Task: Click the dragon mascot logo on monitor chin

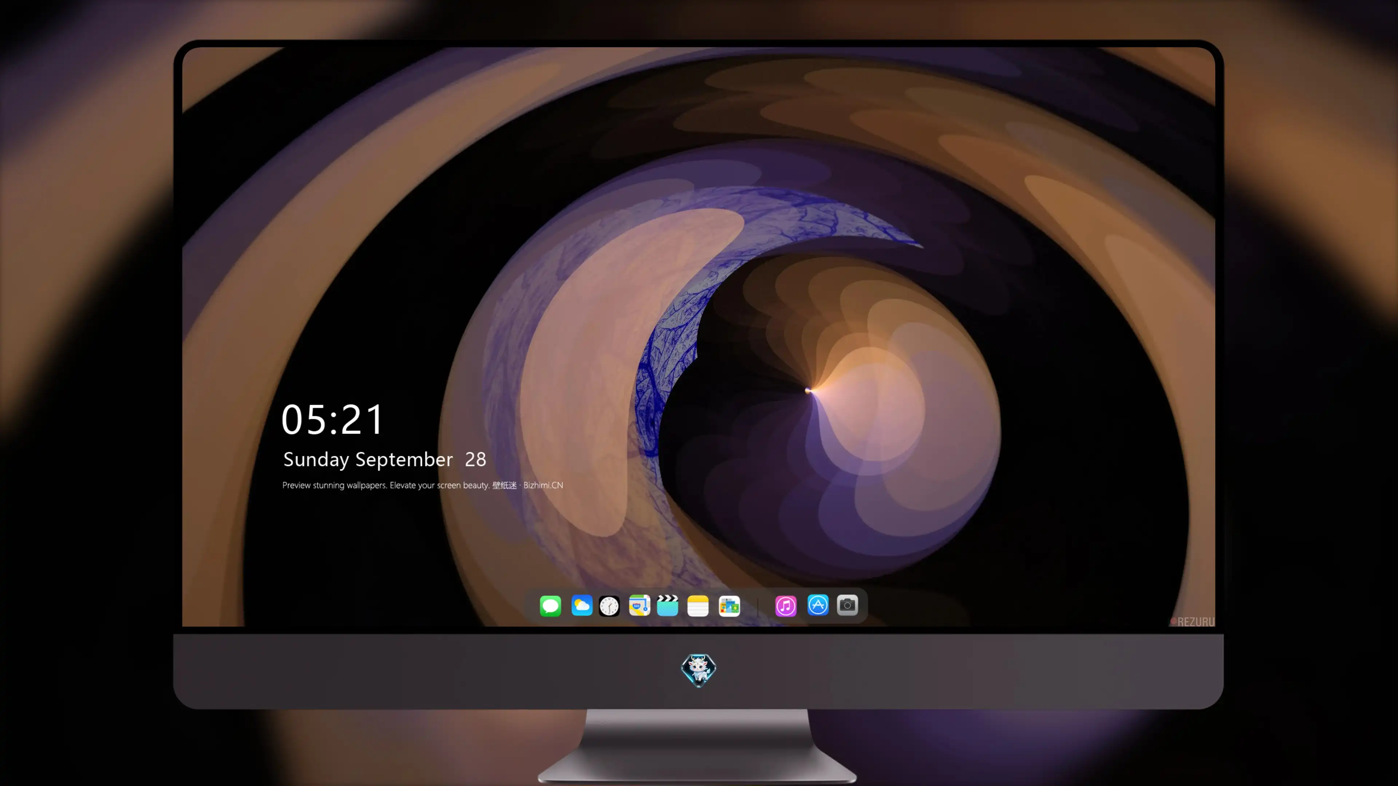Action: 699,670
